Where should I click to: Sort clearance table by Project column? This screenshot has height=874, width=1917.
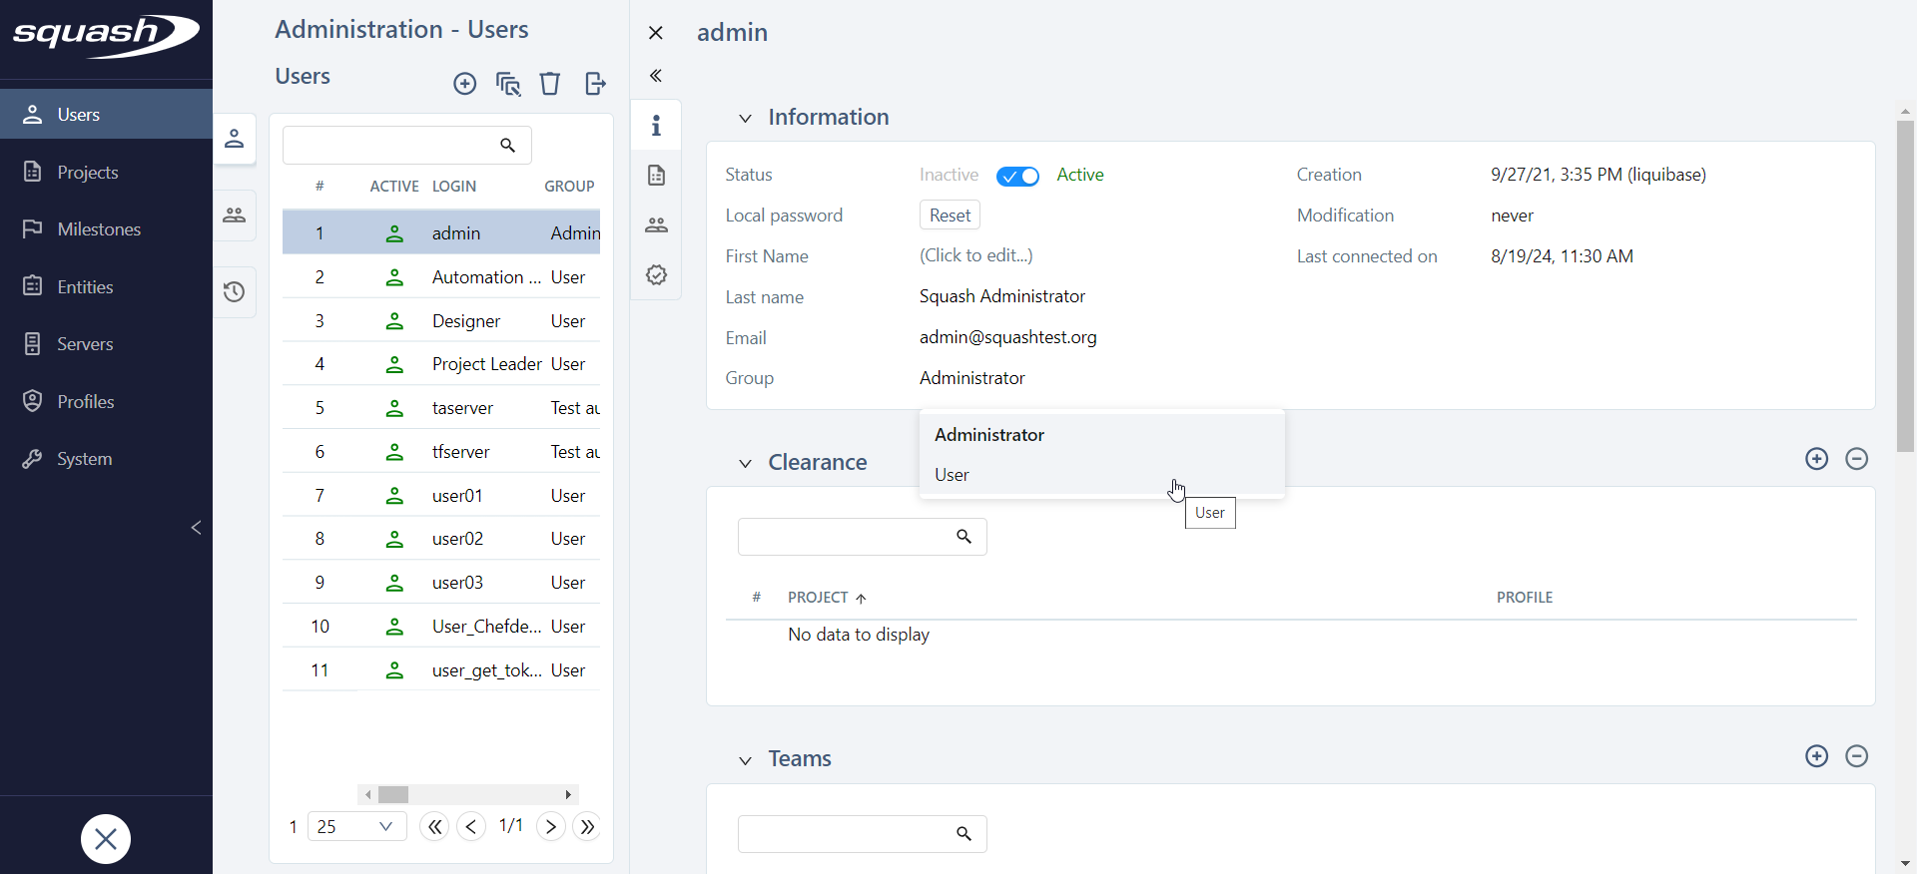click(x=818, y=598)
